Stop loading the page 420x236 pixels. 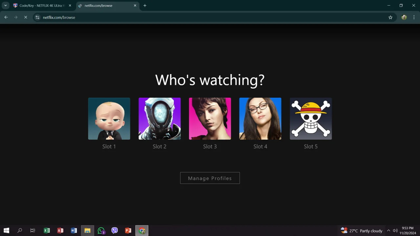(26, 17)
